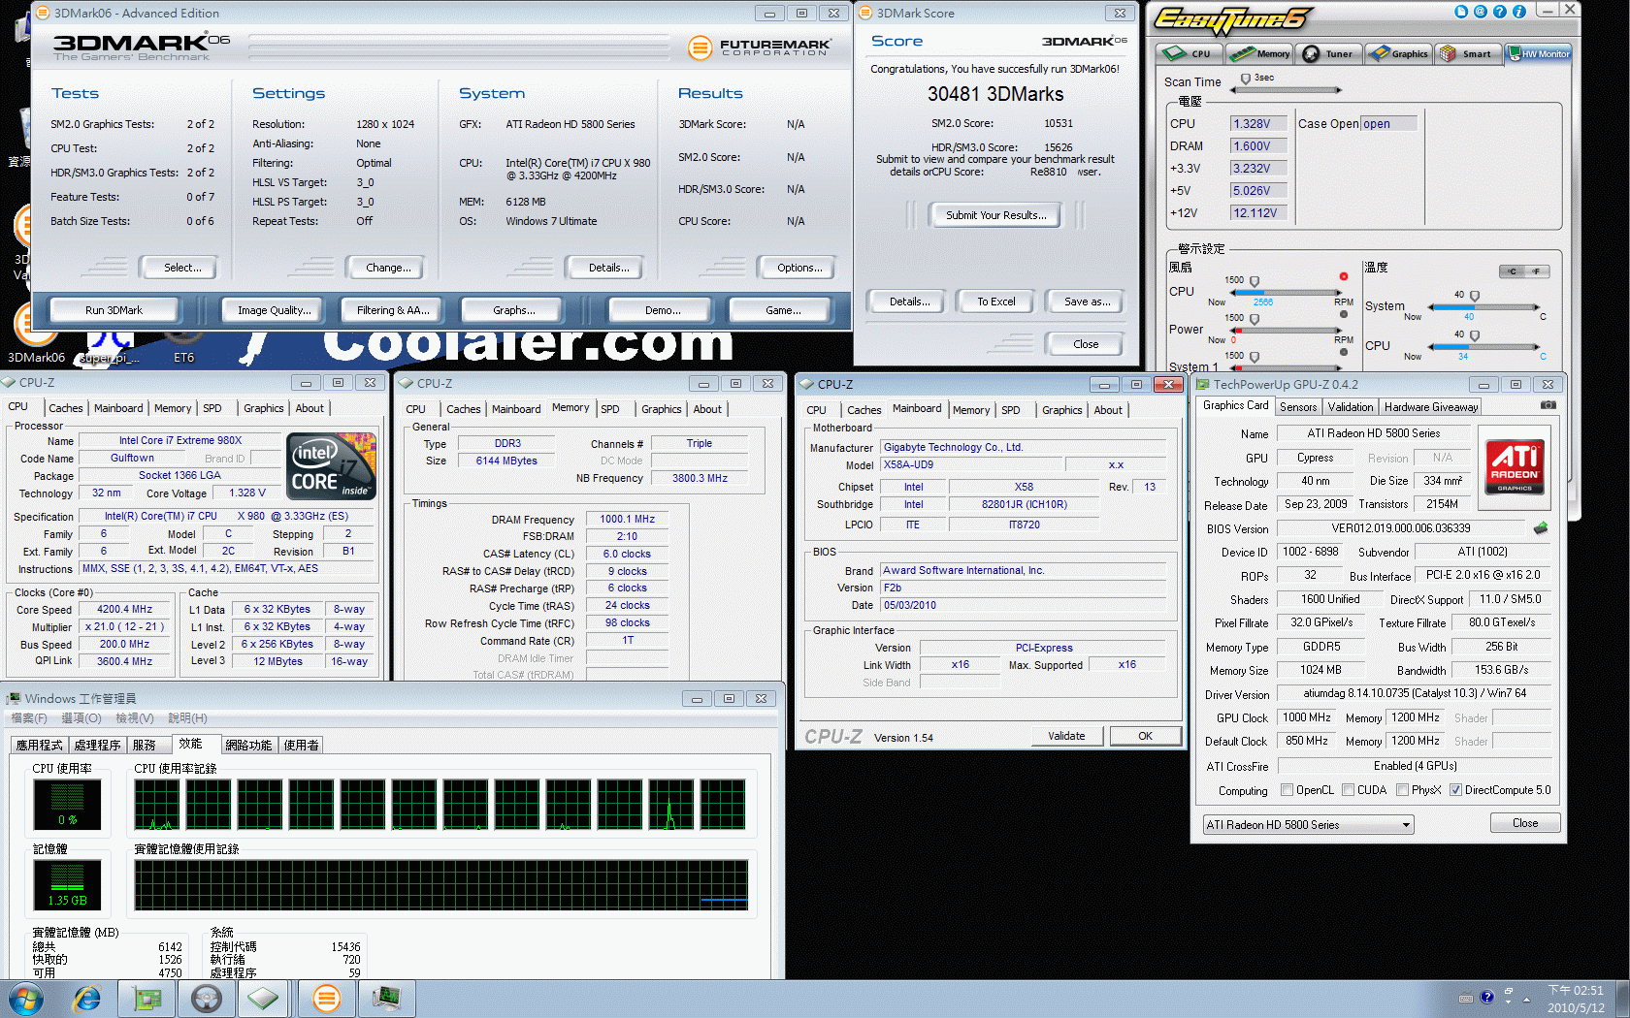The width and height of the screenshot is (1630, 1018).
Task: Open Caches tab in the left CPU-Z window
Action: (x=65, y=408)
